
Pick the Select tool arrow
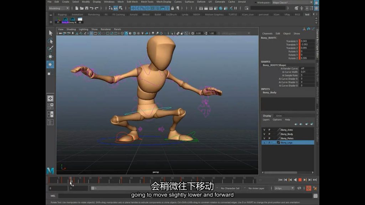tap(51, 33)
